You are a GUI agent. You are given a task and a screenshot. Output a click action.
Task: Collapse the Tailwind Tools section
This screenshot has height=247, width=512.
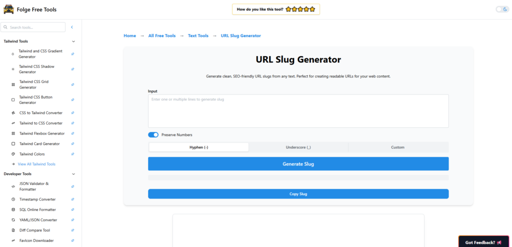click(73, 41)
